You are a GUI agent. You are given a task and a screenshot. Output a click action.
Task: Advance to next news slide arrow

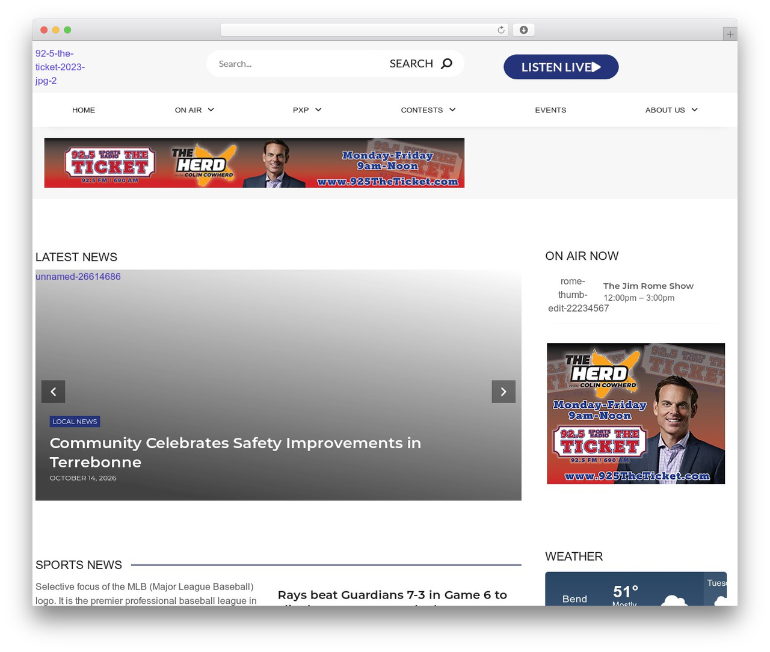pyautogui.click(x=504, y=392)
